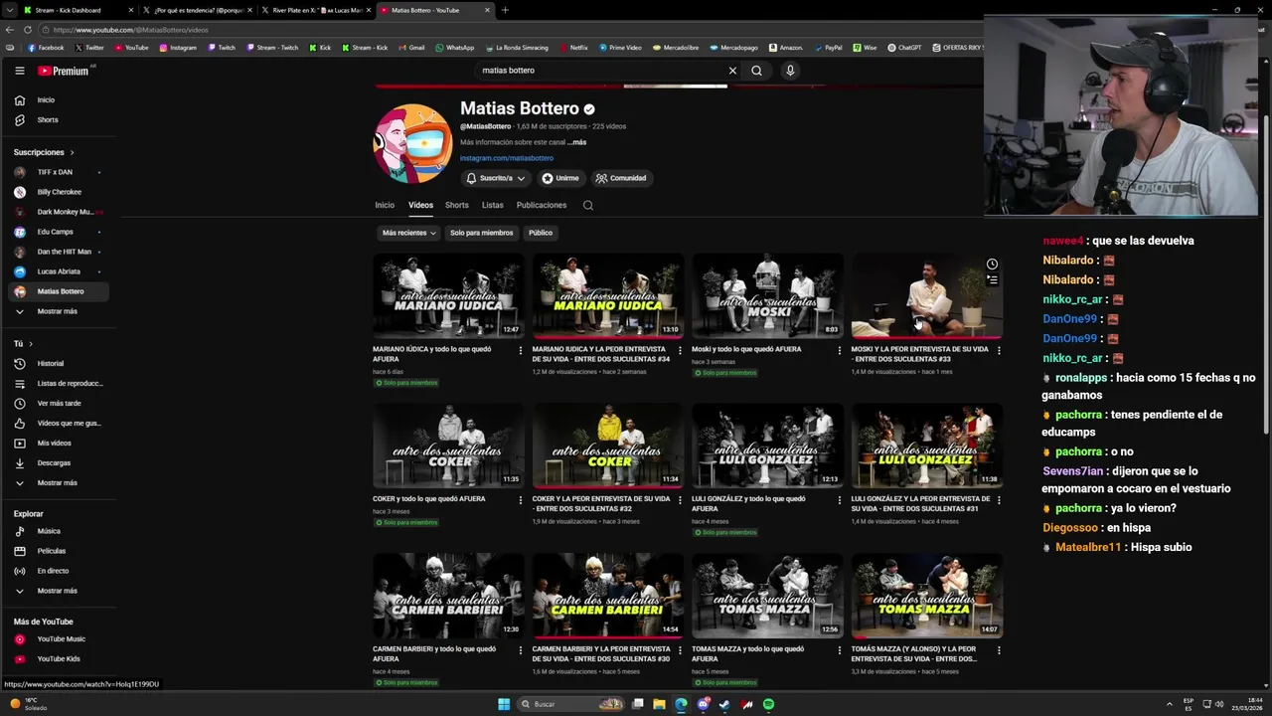Open instagram.com/matiasbottero link

507,158
